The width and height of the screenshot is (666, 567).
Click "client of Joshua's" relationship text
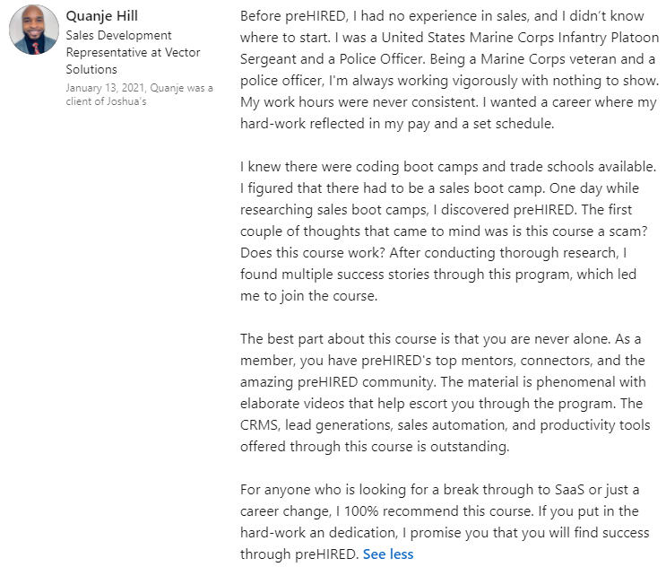tap(107, 101)
